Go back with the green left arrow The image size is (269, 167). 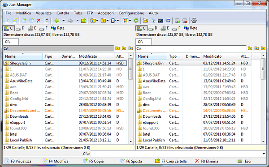coord(57,21)
